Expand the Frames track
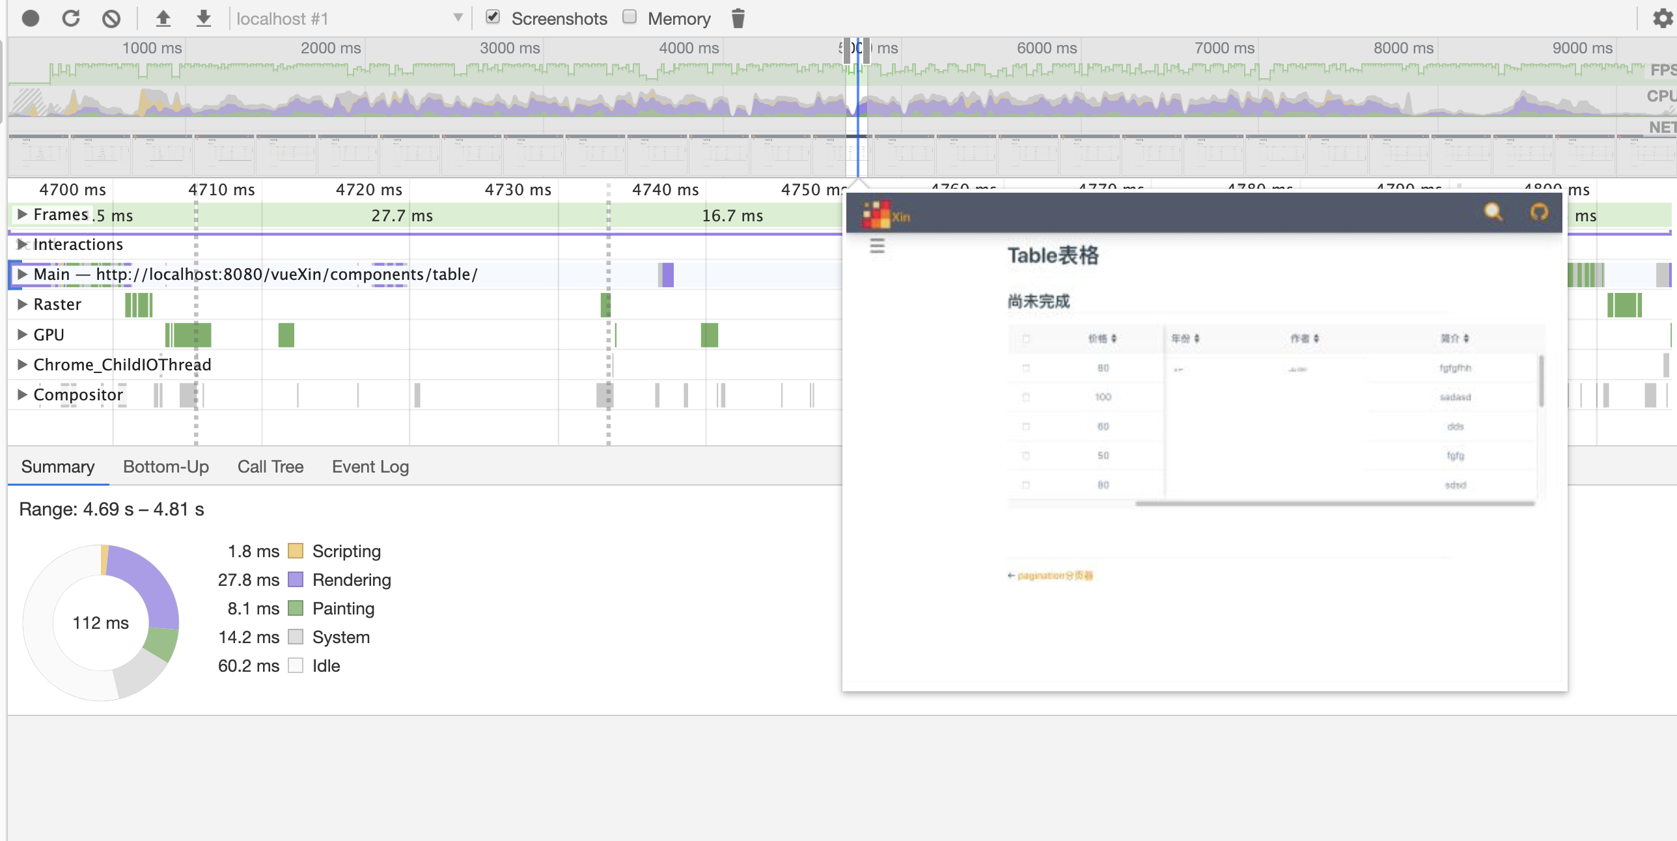Image resolution: width=1677 pixels, height=841 pixels. (x=22, y=214)
